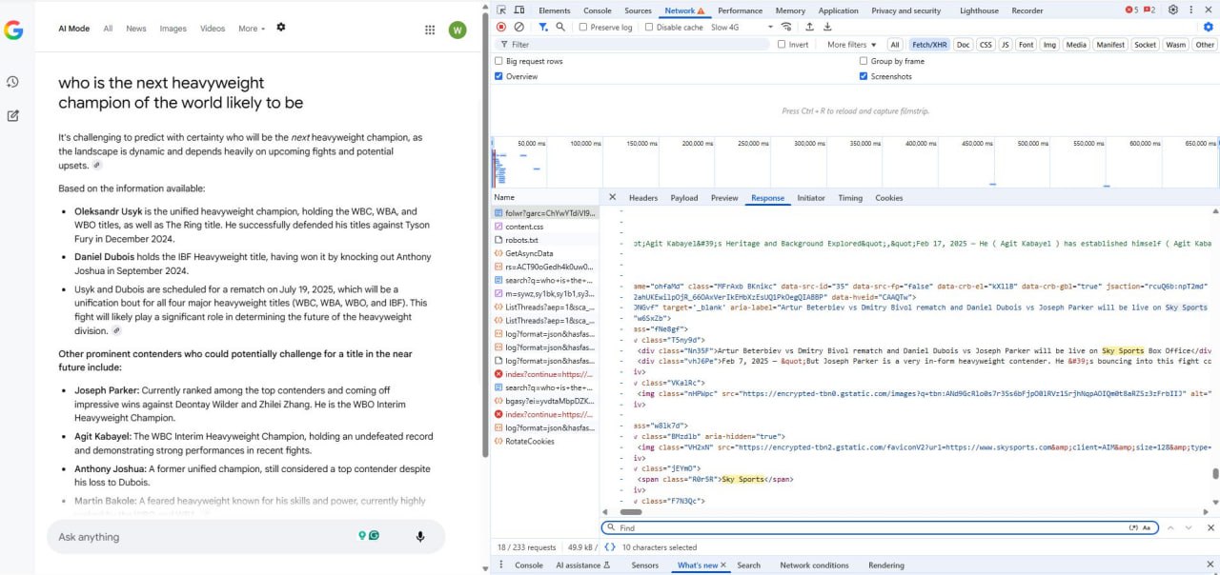Click the red errors count badge
Image resolution: width=1220 pixels, height=575 pixels.
[x=1131, y=10]
